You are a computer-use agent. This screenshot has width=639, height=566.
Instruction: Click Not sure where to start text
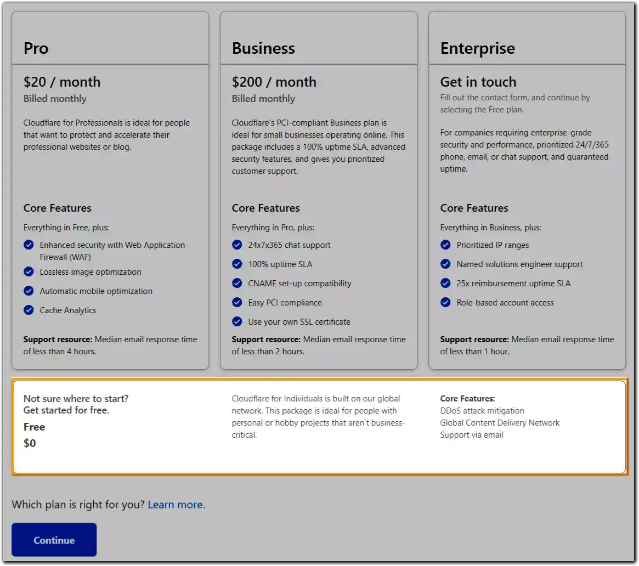[76, 399]
